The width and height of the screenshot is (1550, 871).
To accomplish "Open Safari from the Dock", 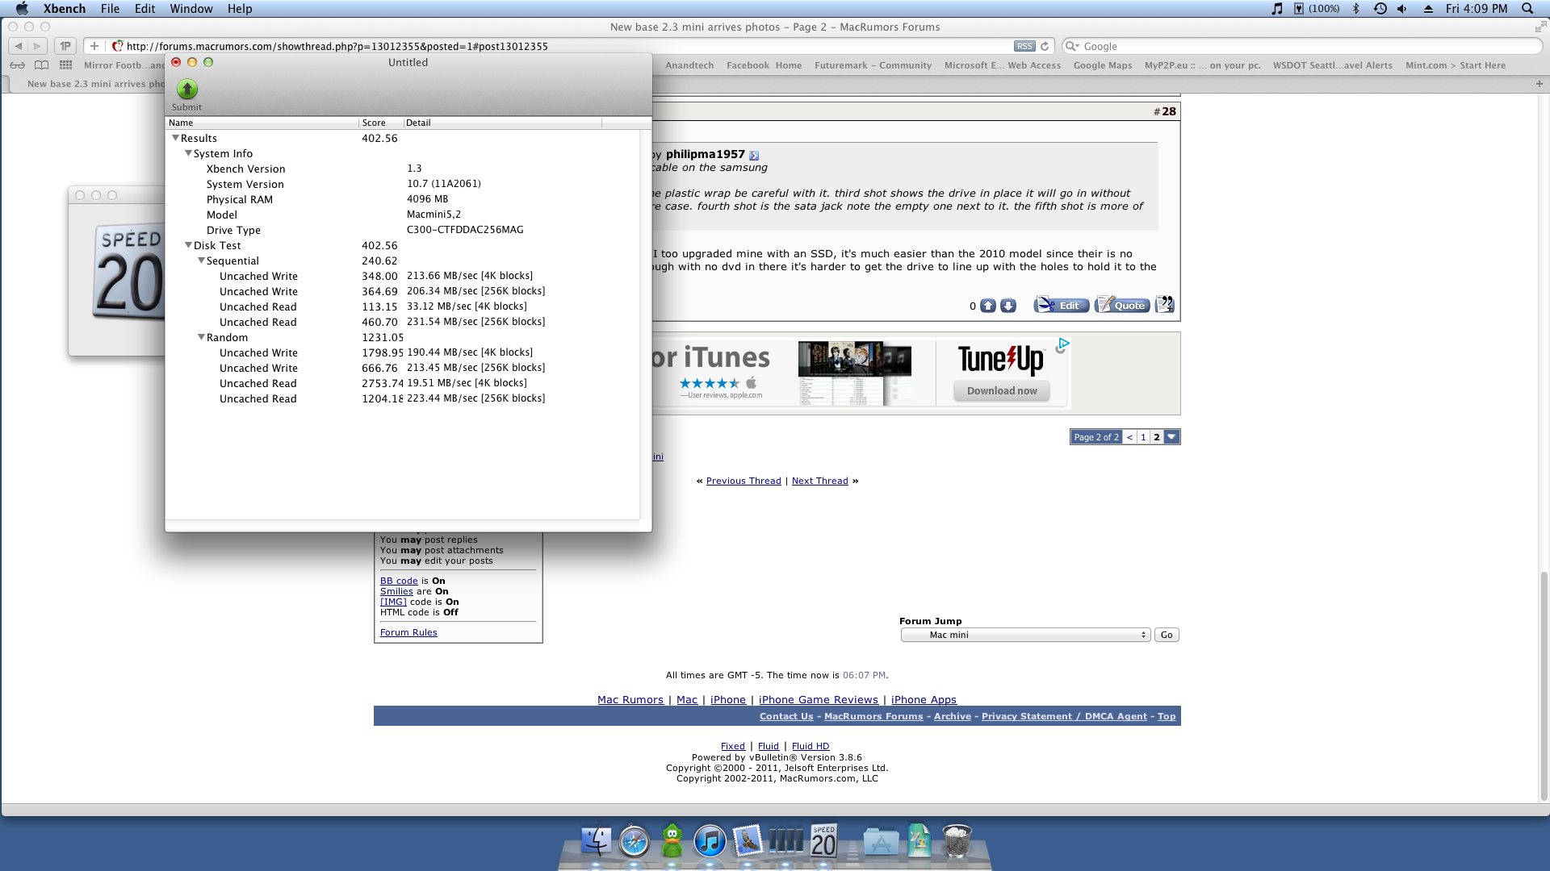I will coord(635,841).
